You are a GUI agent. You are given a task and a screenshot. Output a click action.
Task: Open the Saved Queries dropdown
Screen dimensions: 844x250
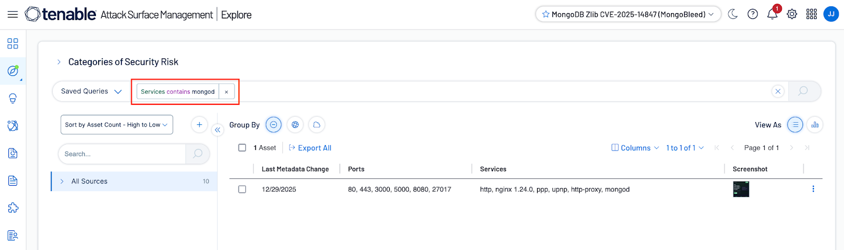[x=91, y=91]
